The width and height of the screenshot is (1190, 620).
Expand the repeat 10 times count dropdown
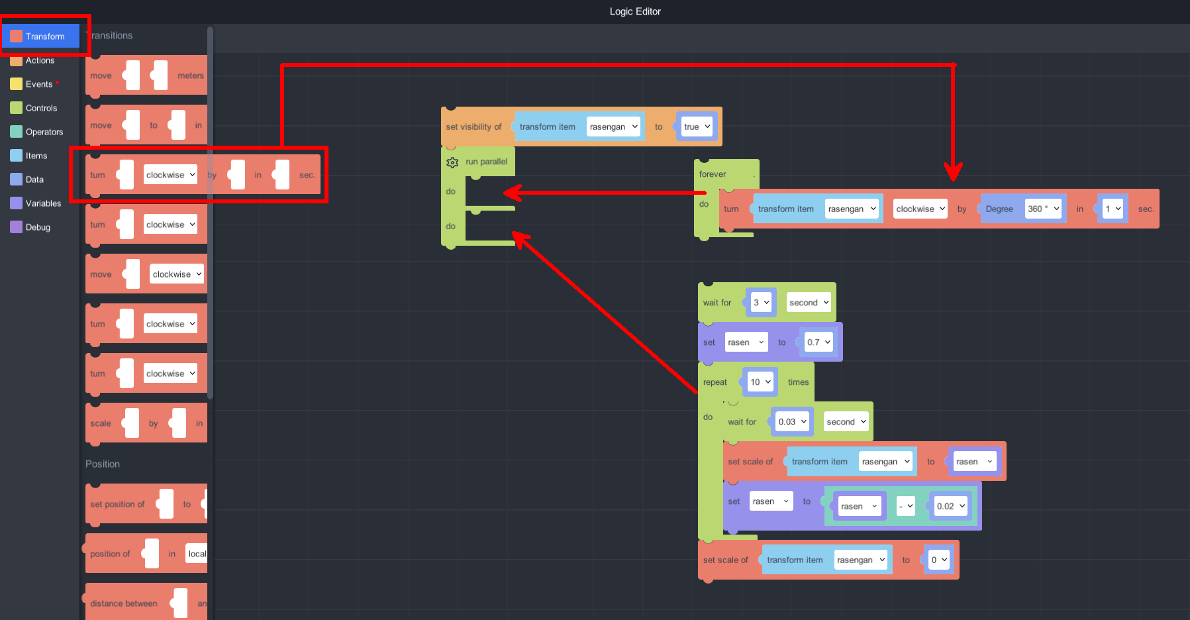[x=760, y=382]
